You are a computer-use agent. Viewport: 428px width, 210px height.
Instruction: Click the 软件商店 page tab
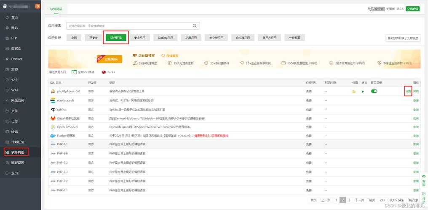click(56, 9)
